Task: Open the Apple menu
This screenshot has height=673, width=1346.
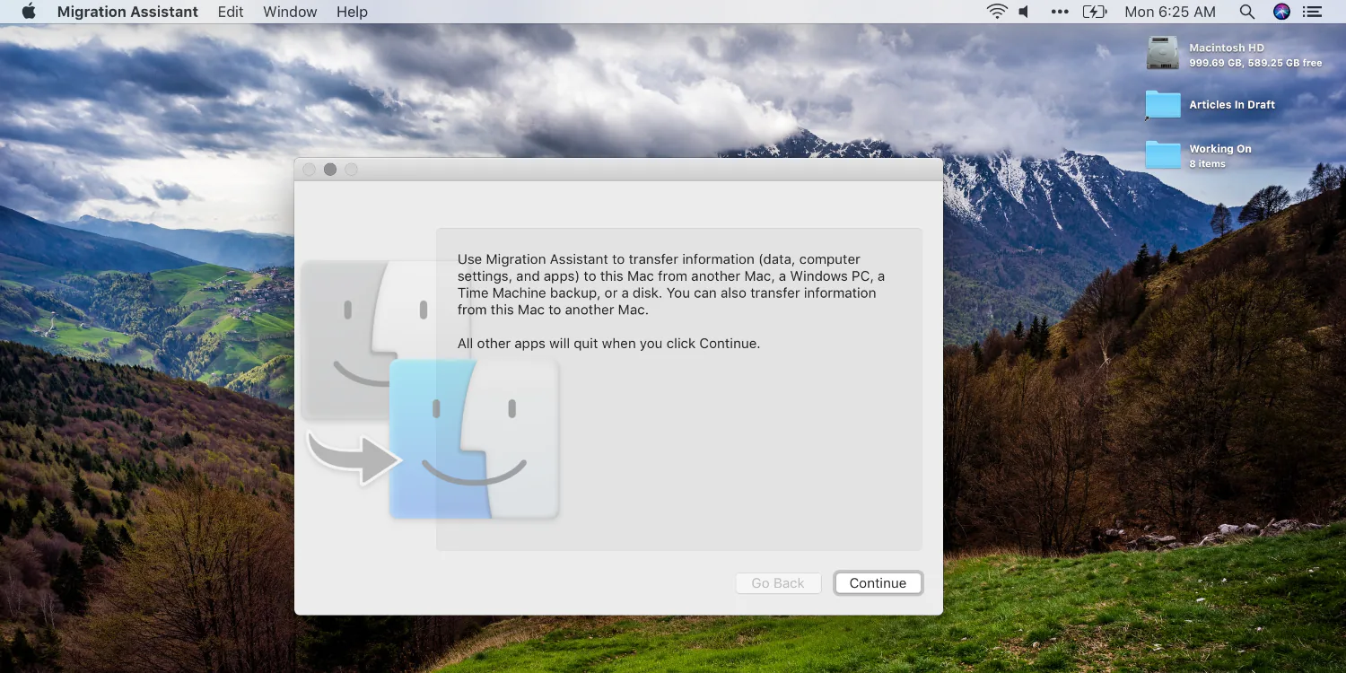Action: click(x=28, y=12)
